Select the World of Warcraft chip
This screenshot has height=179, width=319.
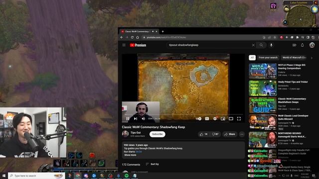294,58
